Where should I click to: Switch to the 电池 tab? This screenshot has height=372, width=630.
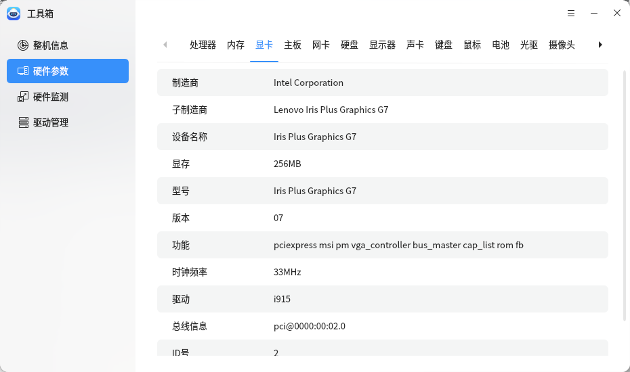501,45
